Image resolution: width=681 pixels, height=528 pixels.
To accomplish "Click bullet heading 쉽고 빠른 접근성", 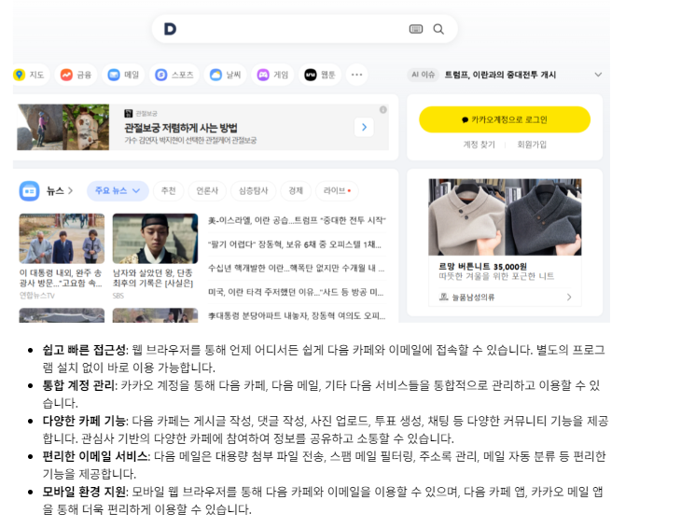I will coord(84,350).
